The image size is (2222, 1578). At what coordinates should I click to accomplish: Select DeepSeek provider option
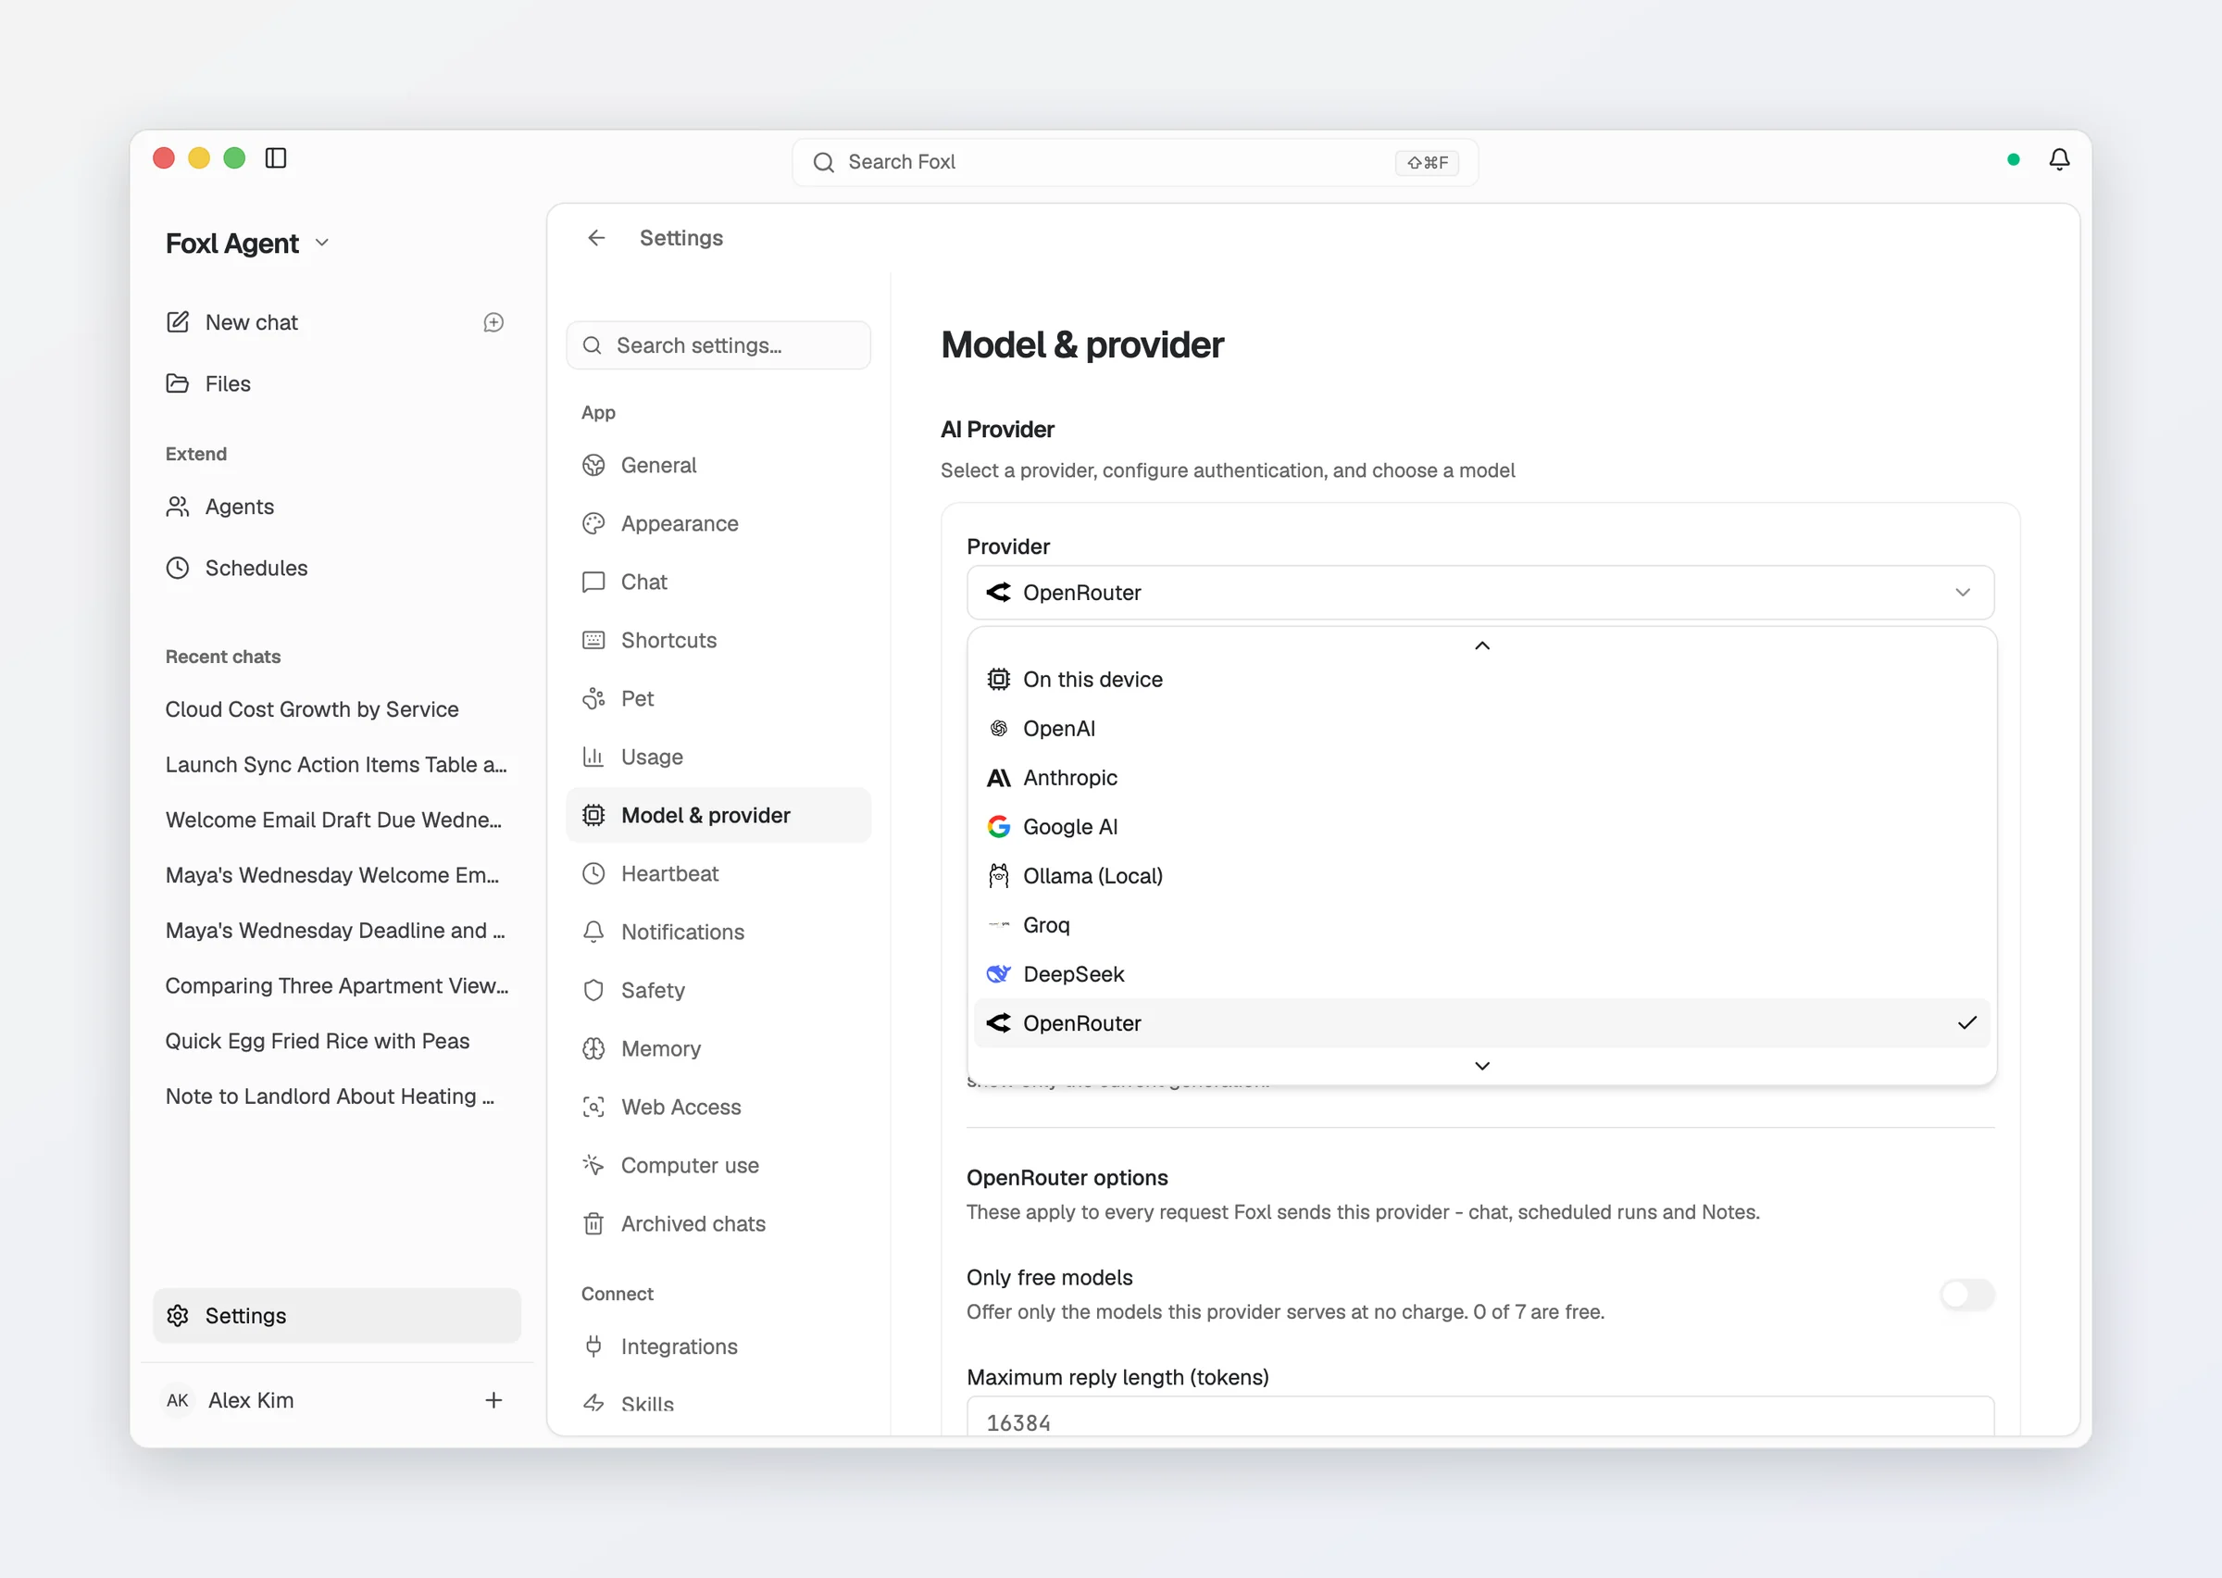(x=1481, y=974)
